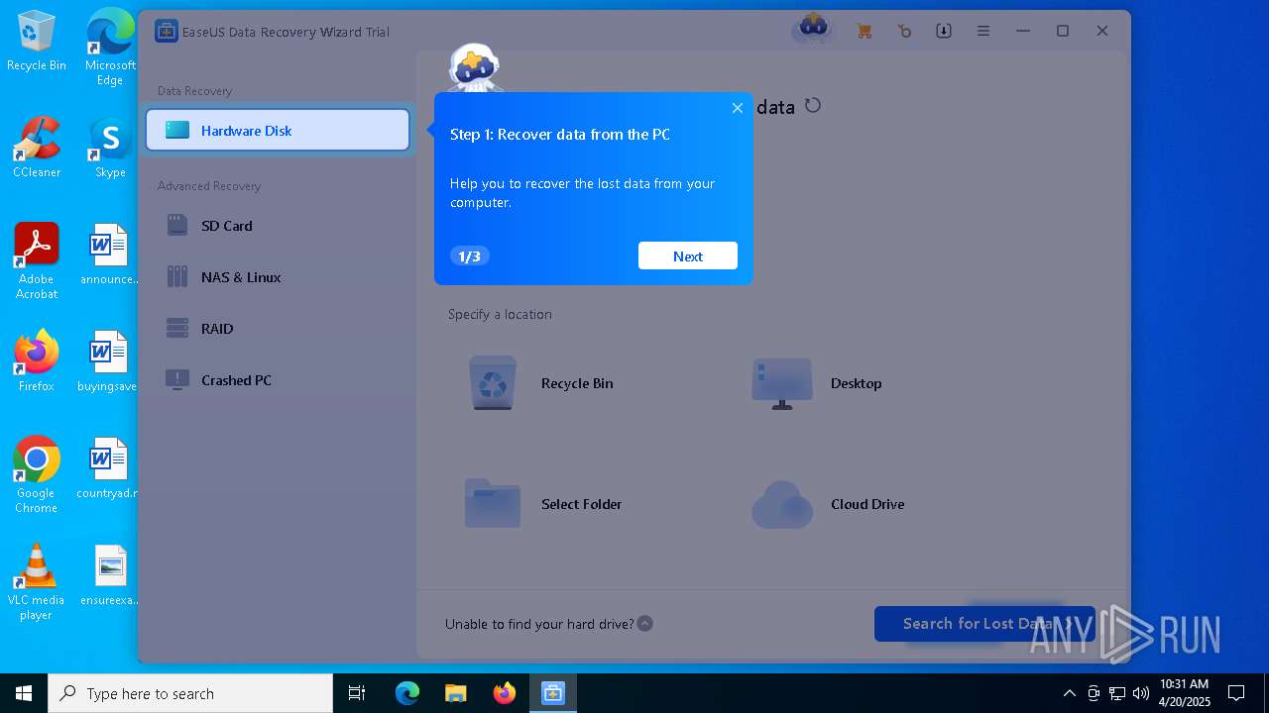Click the RAID stack icon
The height and width of the screenshot is (713, 1269).
click(x=177, y=329)
